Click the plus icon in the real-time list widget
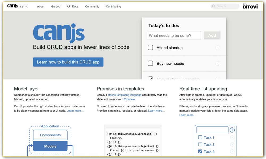This screenshot has width=266, height=159. [232, 130]
